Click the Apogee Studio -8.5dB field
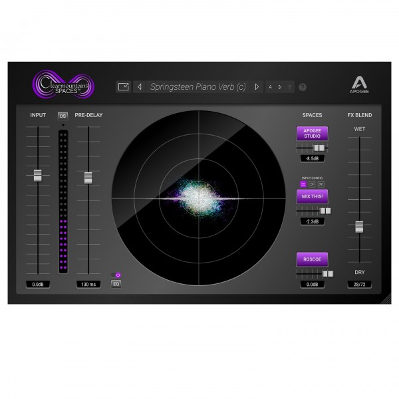399x399 pixels. click(x=313, y=158)
